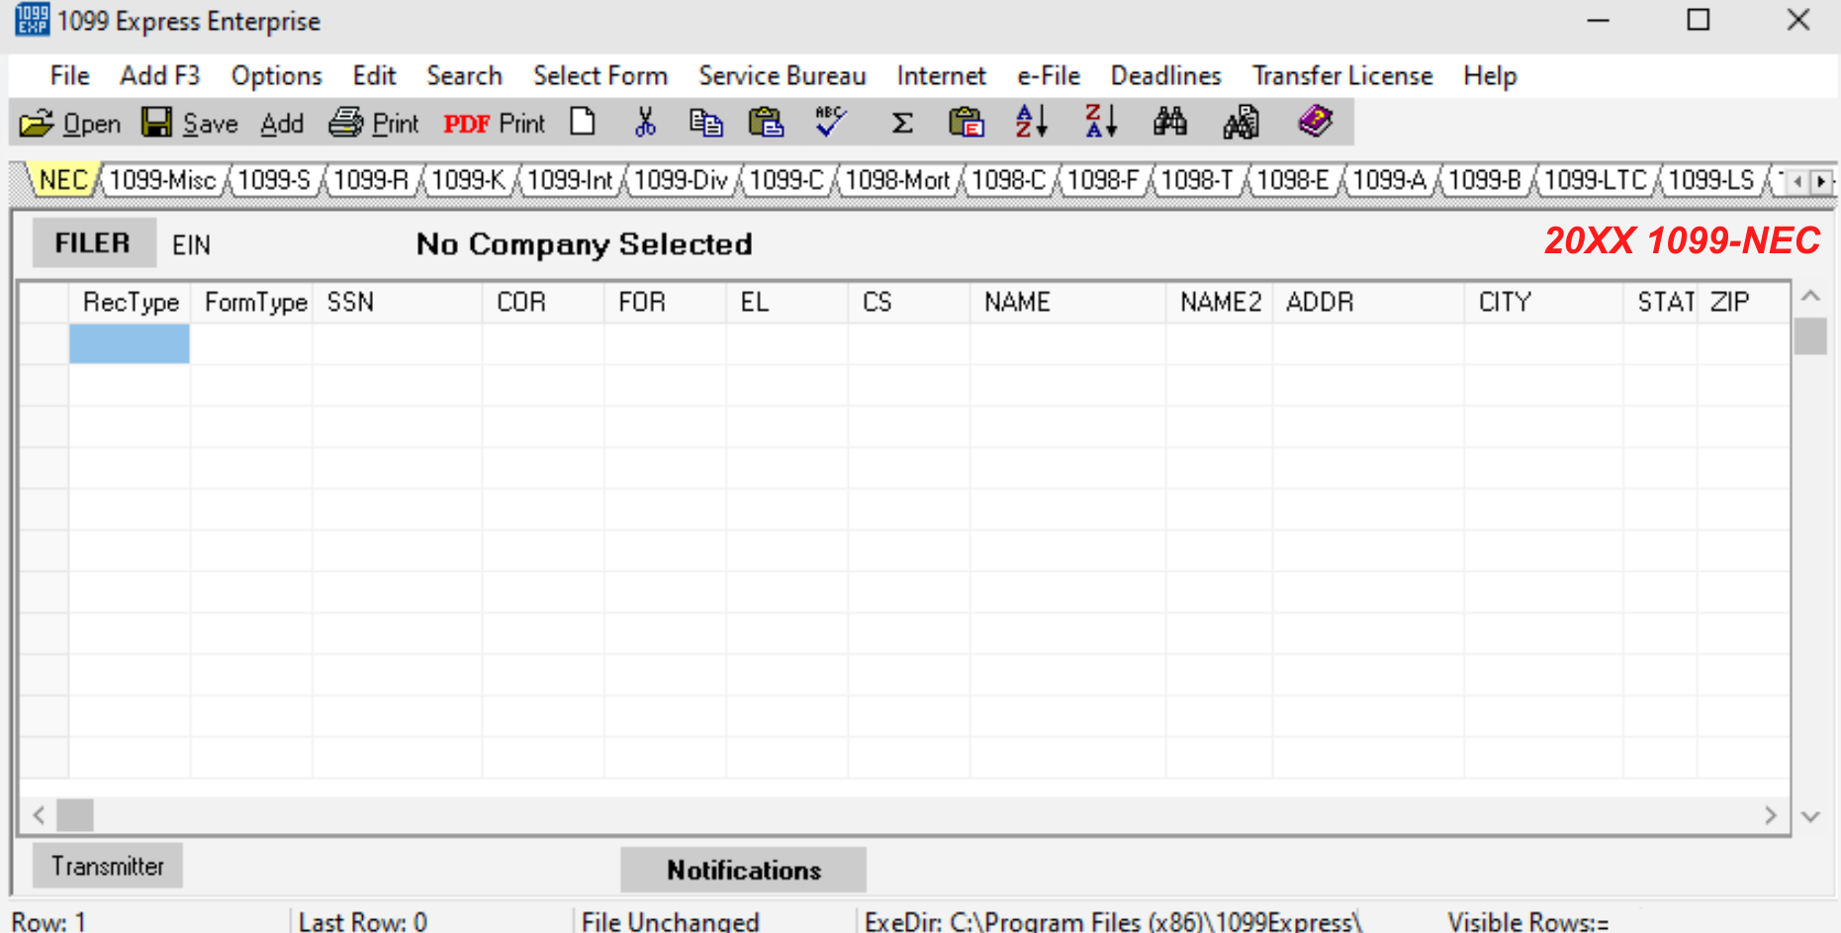The height and width of the screenshot is (933, 1841).
Task: Switch to the 1099-LTC tab
Action: pos(1596,180)
